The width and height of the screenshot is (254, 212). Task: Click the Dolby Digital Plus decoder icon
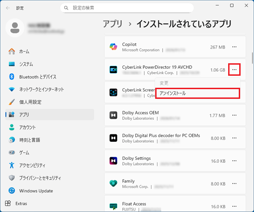tap(113, 138)
